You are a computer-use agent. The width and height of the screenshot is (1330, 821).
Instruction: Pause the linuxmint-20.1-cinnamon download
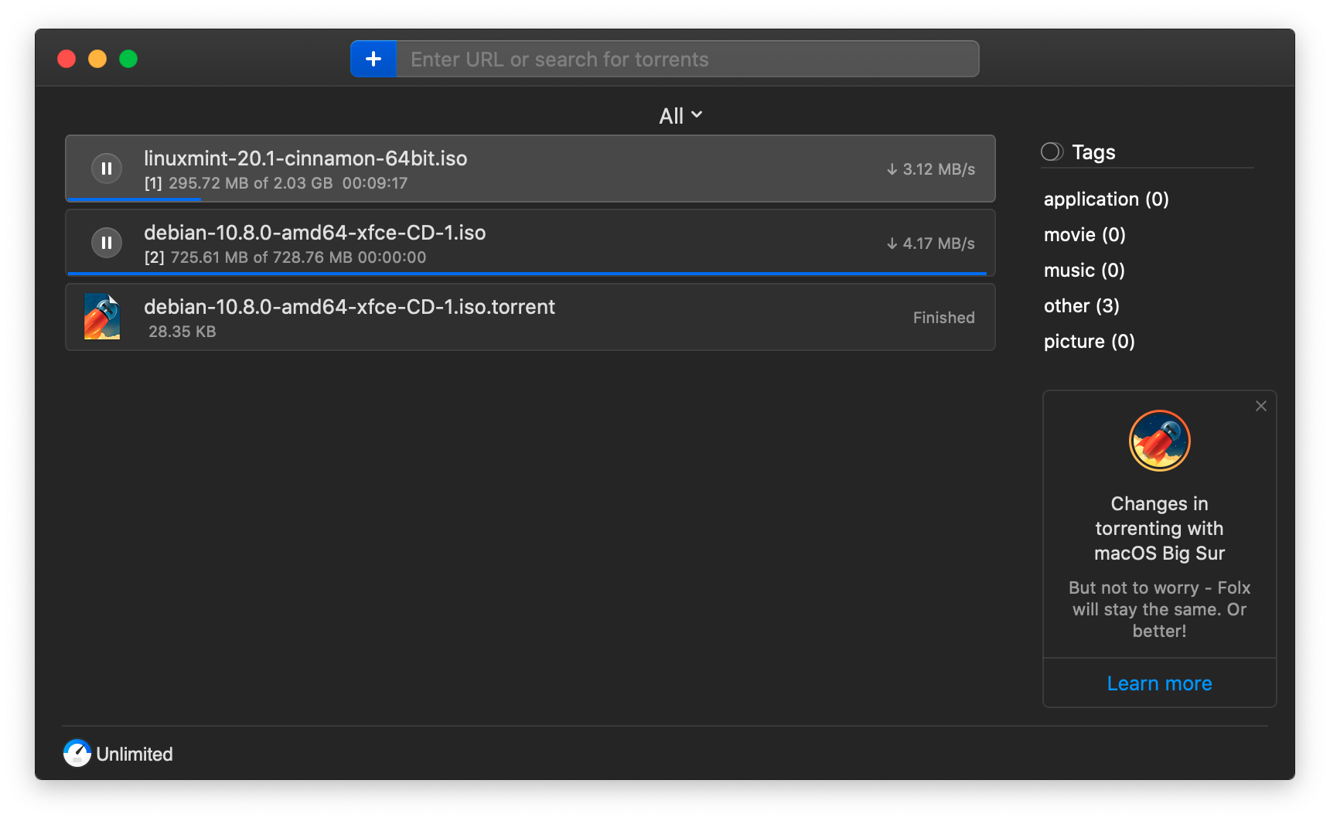pos(107,169)
